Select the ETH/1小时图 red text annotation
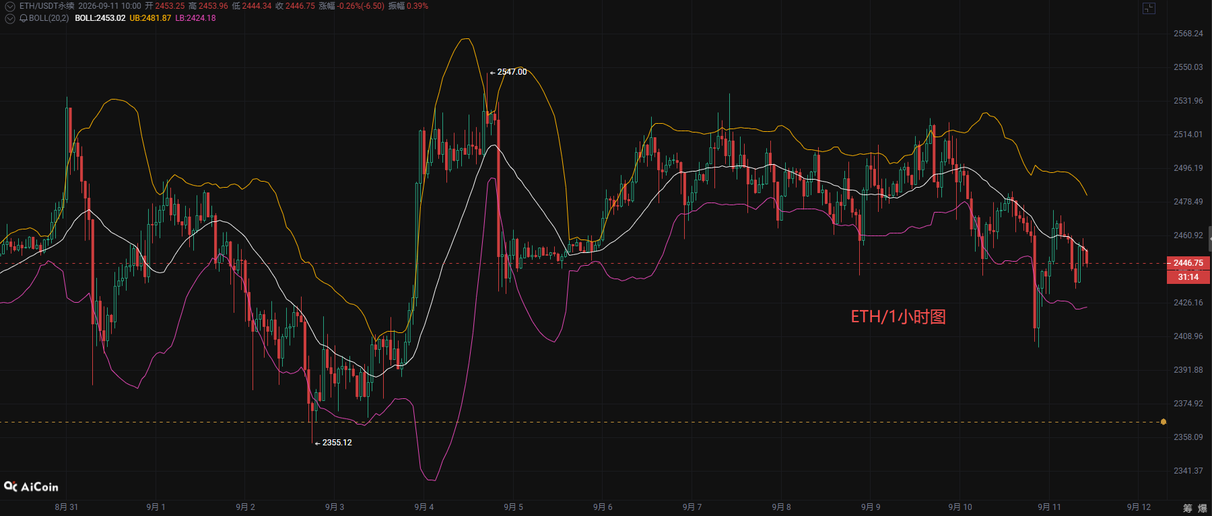The image size is (1212, 516). click(898, 317)
